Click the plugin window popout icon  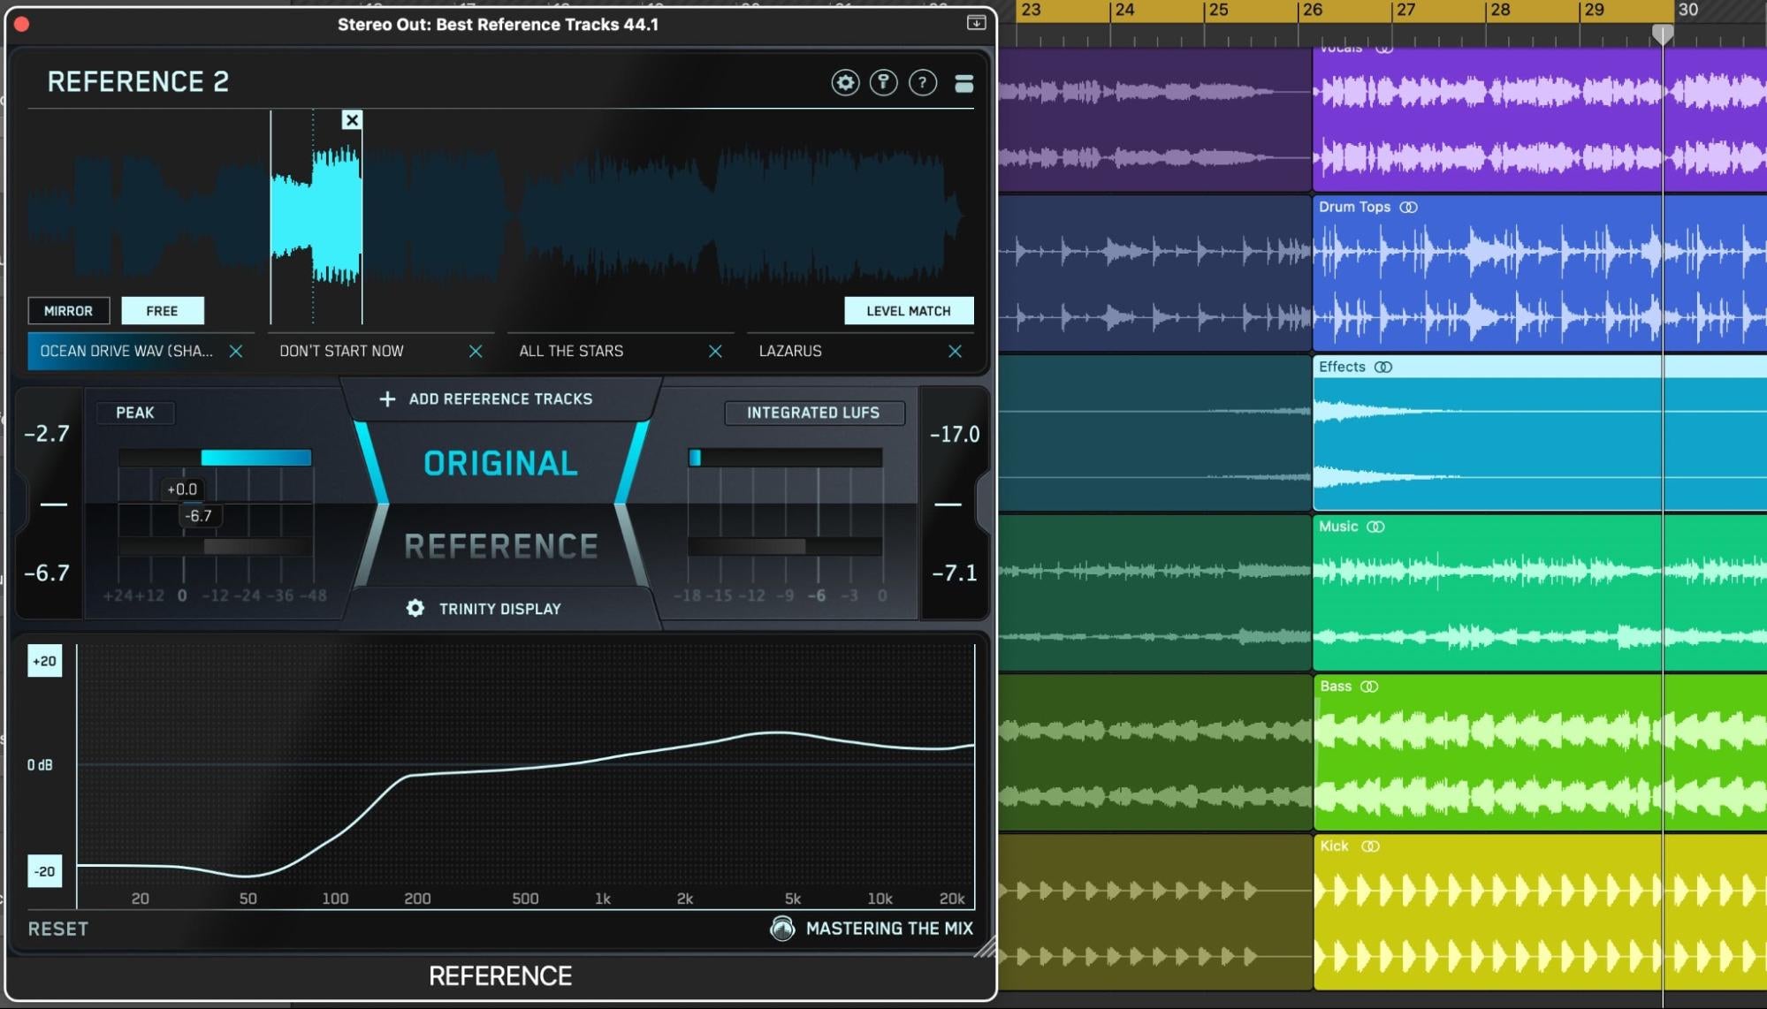pyautogui.click(x=976, y=23)
